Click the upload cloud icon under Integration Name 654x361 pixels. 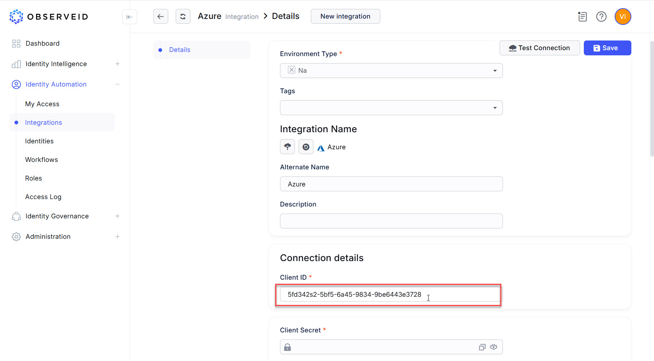point(287,147)
